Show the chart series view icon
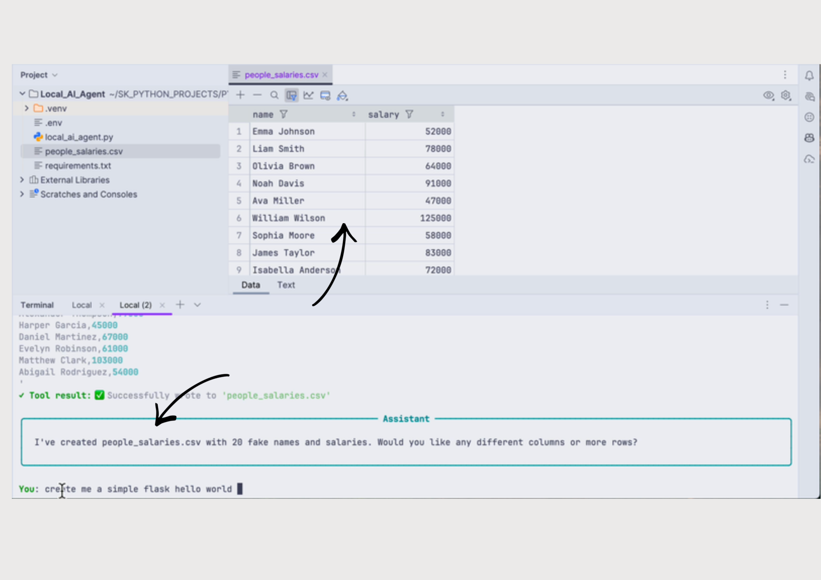821x580 pixels. 308,95
